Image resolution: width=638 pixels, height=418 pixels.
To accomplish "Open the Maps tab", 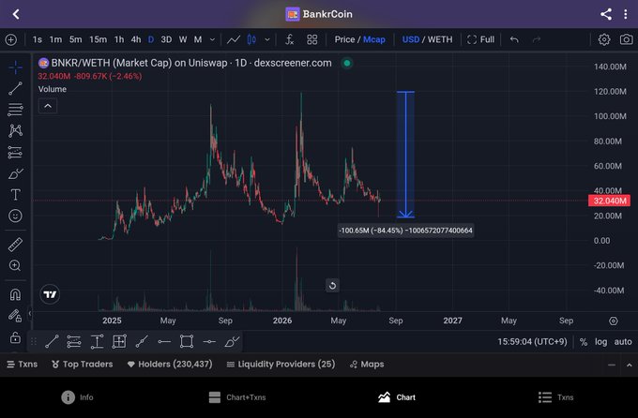I will point(367,365).
